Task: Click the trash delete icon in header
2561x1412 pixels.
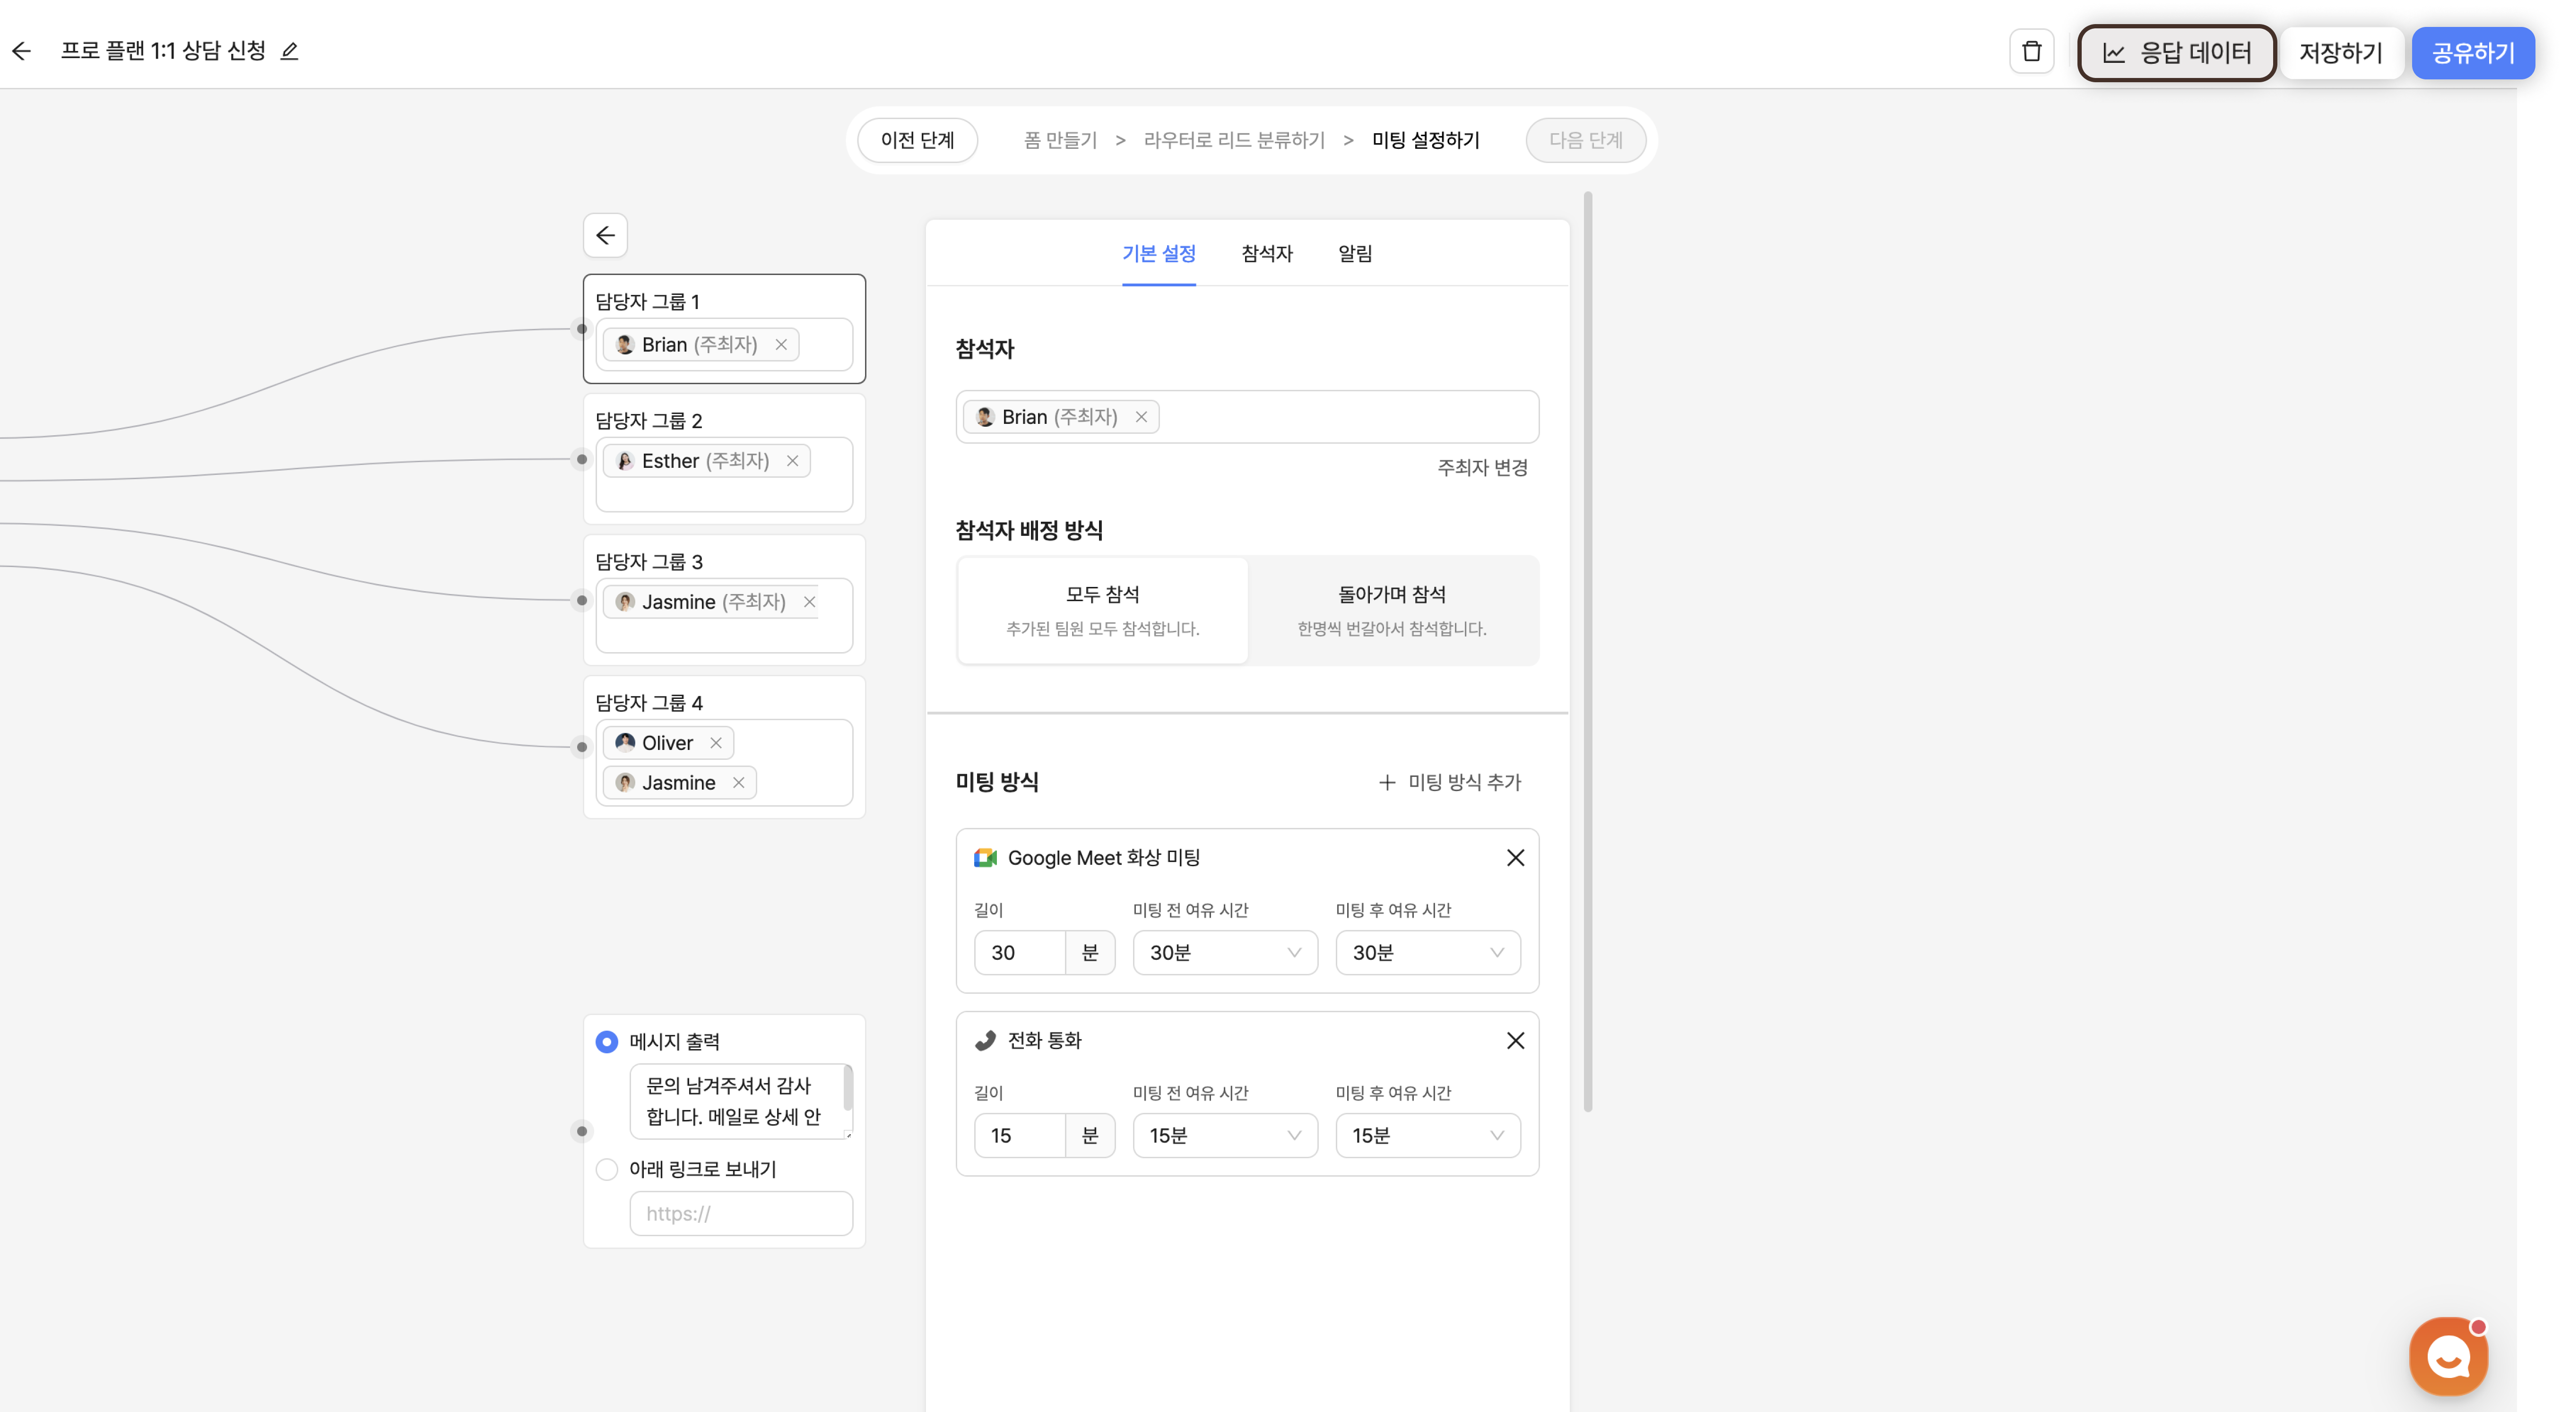Action: pos(2031,52)
